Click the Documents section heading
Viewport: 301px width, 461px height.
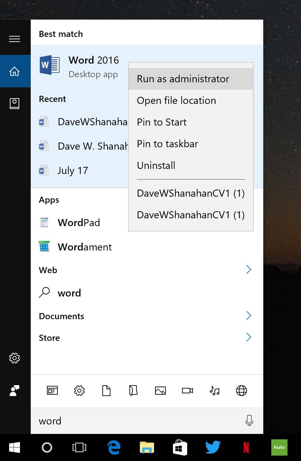[61, 316]
